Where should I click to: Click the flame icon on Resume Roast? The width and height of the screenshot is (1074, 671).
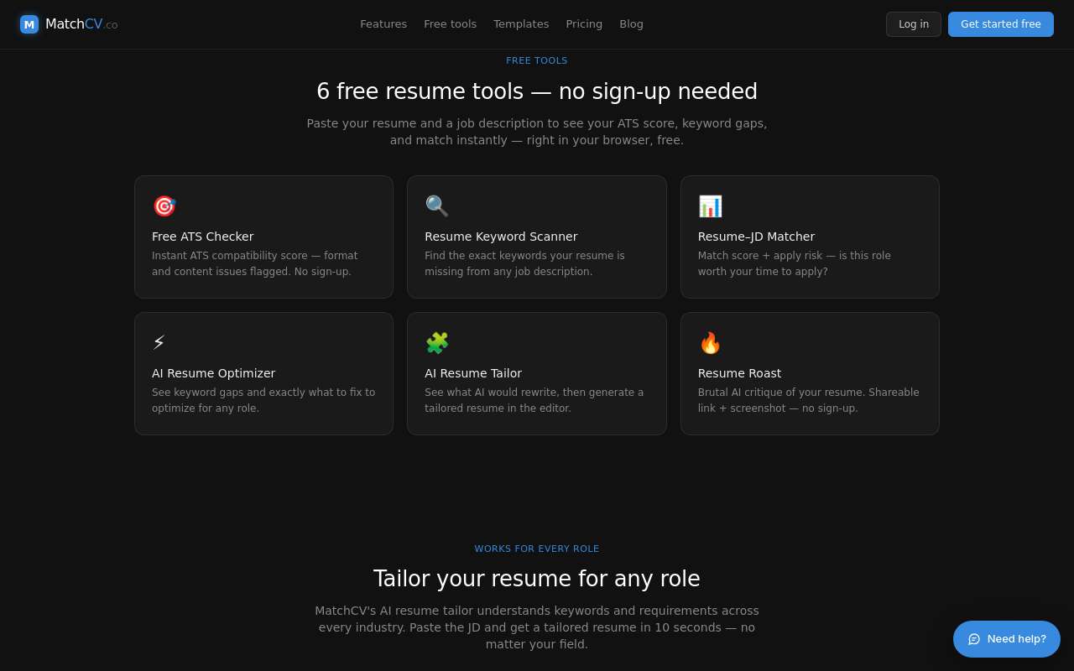point(710,343)
